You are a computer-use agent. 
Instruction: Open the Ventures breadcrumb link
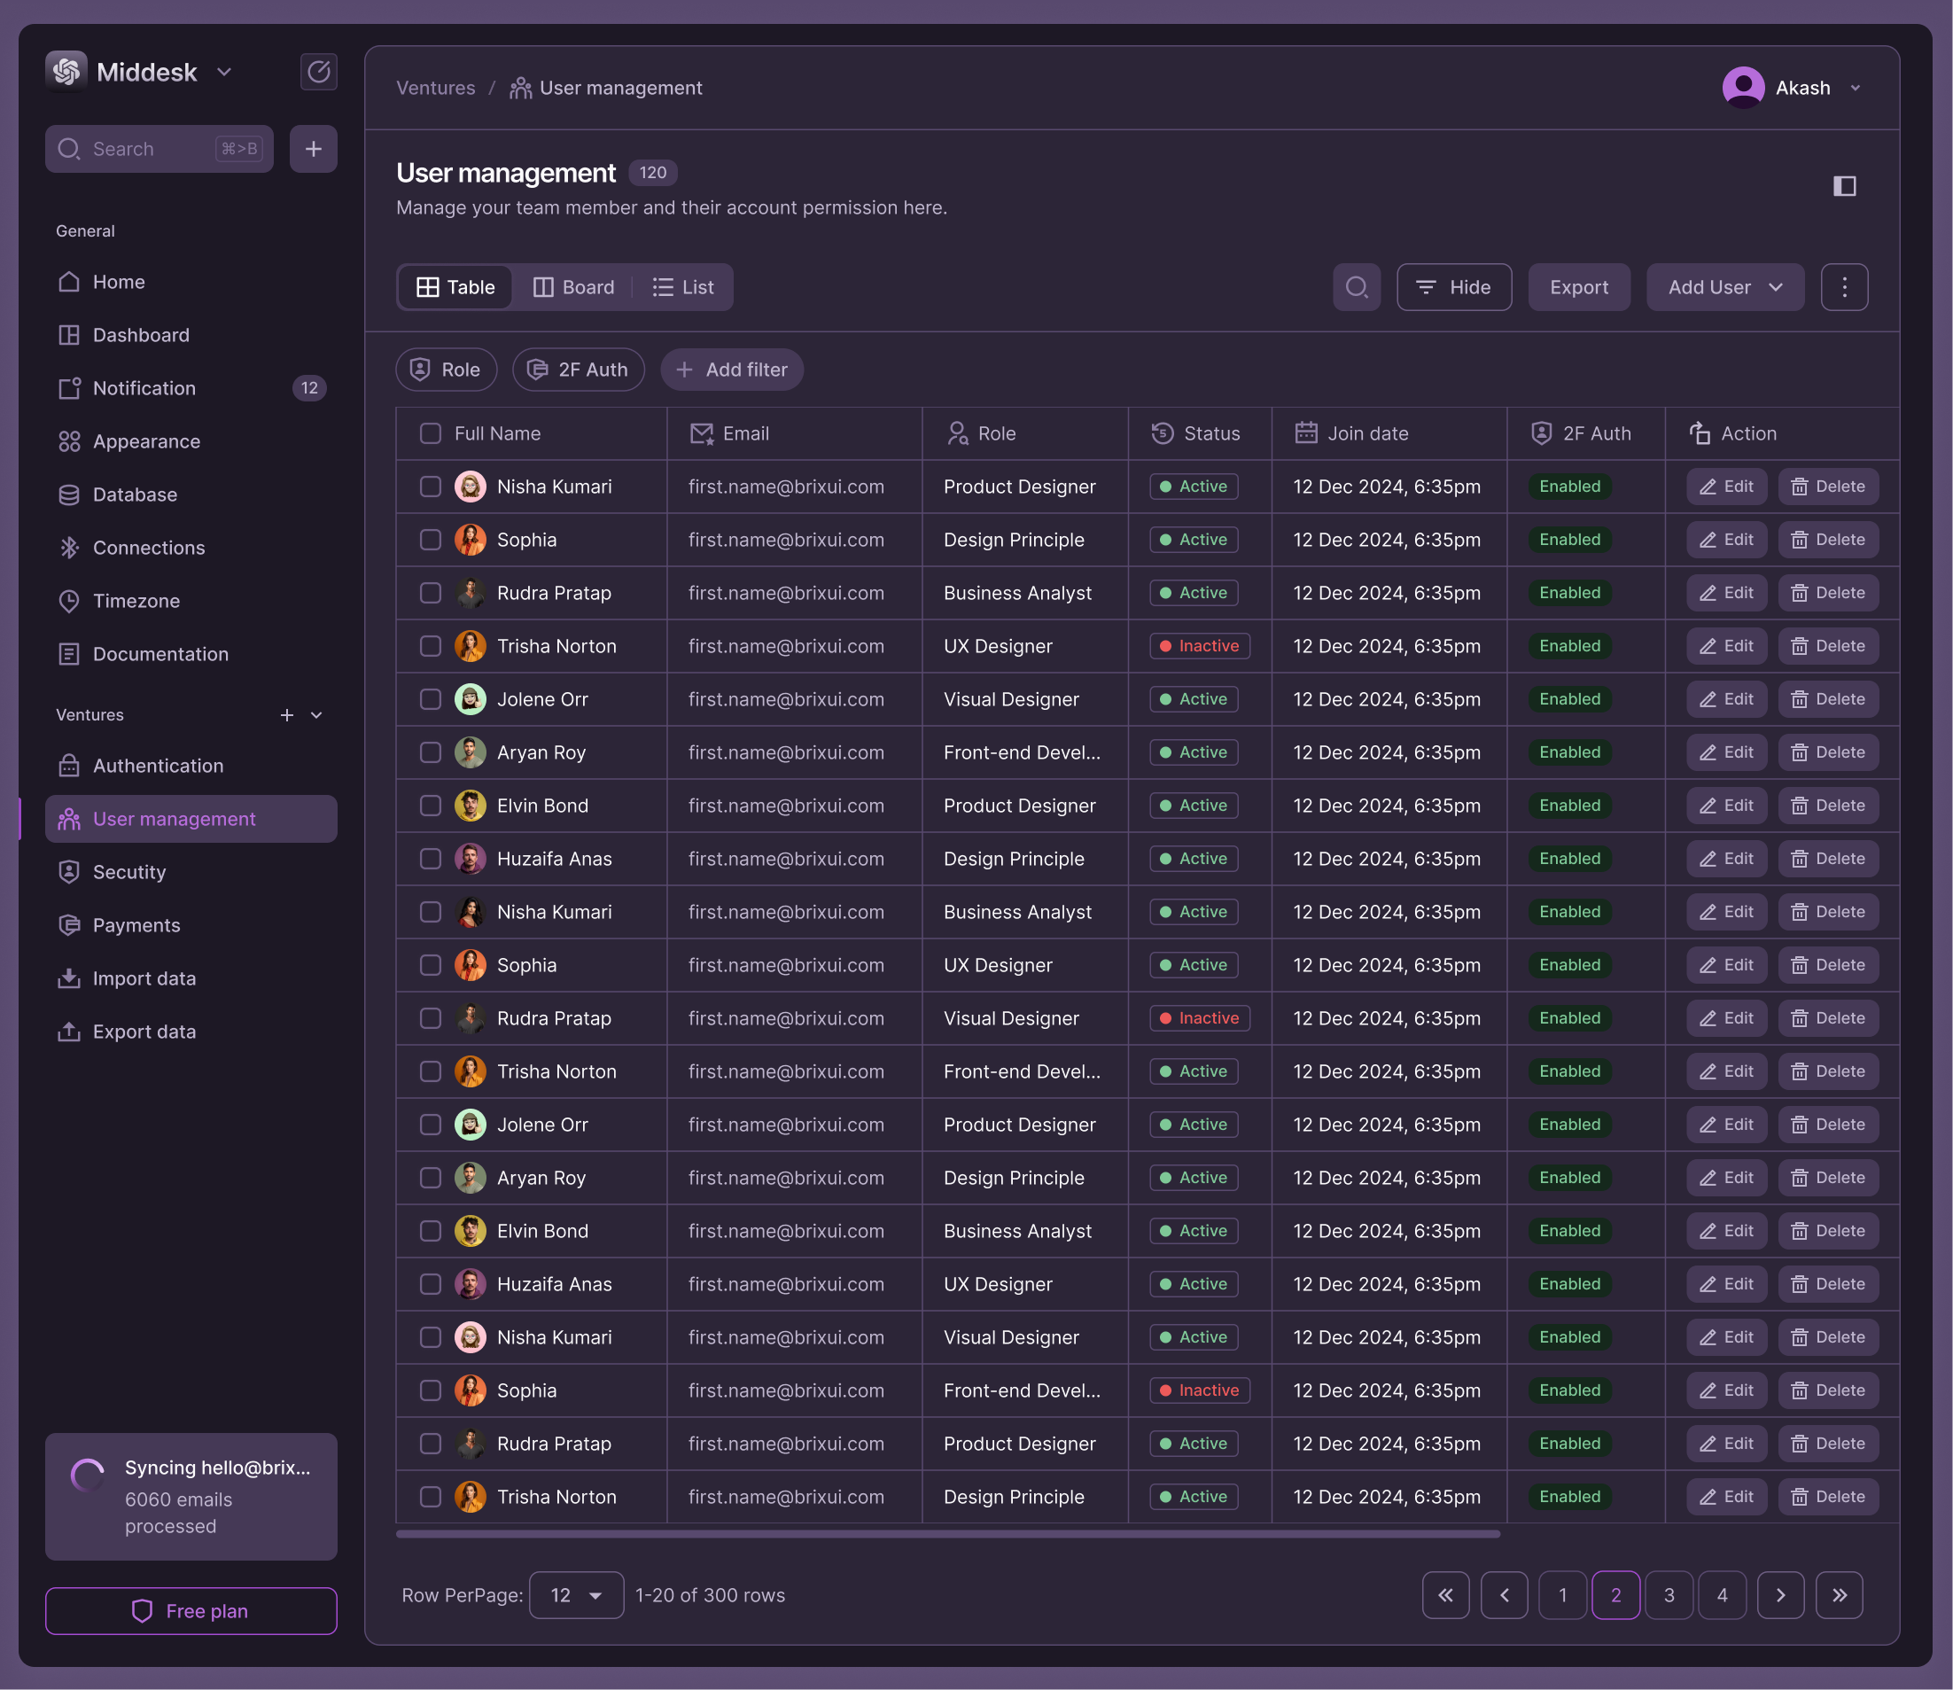(x=435, y=87)
